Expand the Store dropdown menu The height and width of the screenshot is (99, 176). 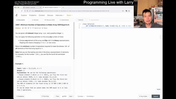(70, 15)
